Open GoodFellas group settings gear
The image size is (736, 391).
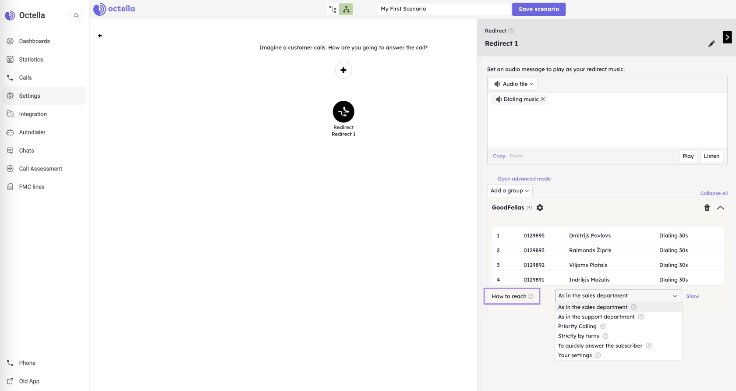tap(540, 208)
